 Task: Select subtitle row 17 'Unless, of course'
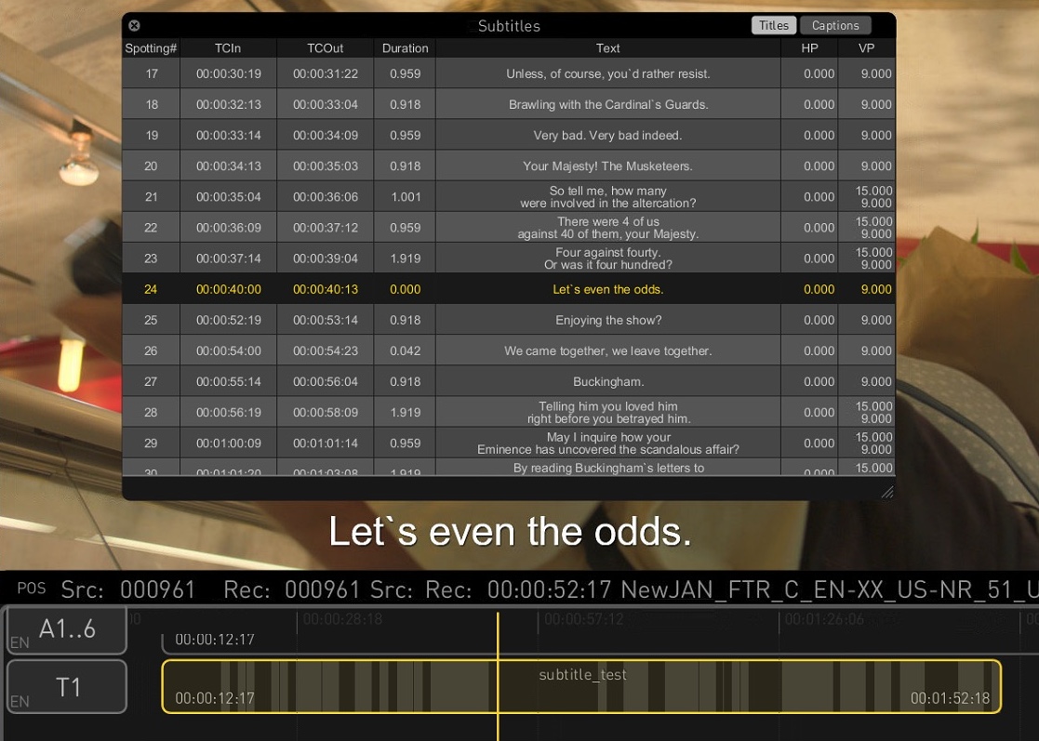point(607,74)
